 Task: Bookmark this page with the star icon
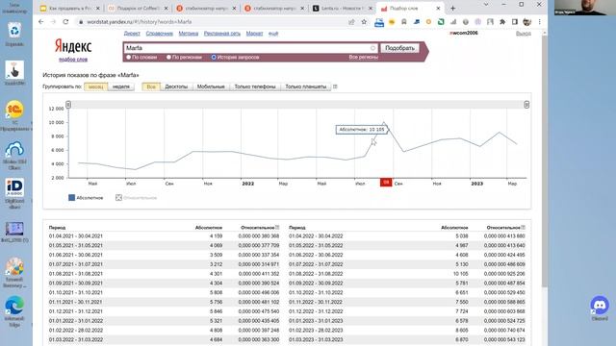coord(364,22)
